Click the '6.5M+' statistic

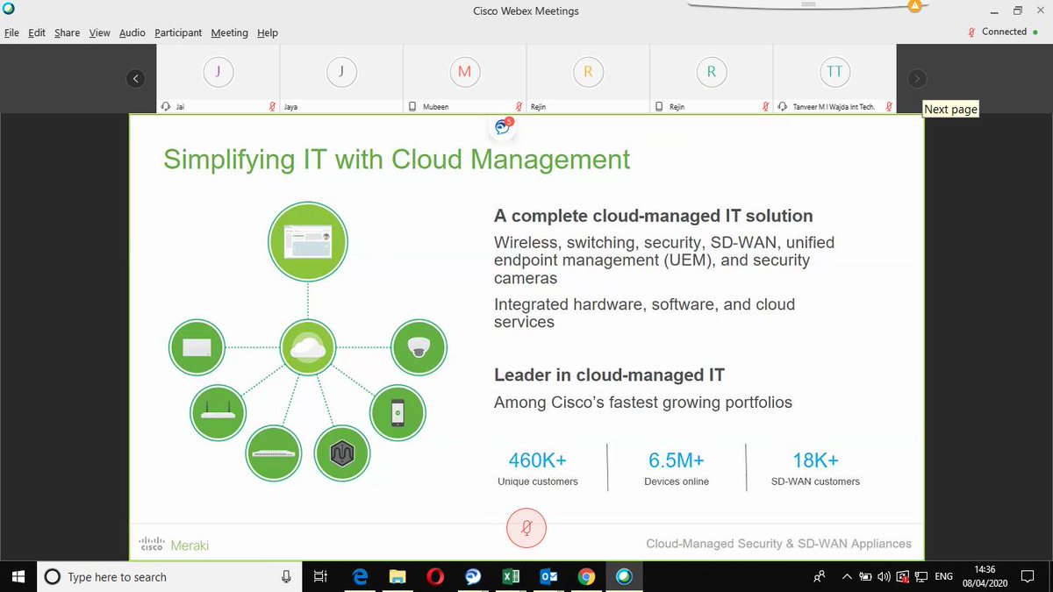(x=676, y=460)
